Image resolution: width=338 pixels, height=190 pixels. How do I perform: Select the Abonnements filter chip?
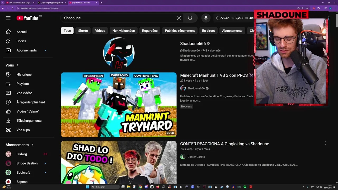[232, 31]
